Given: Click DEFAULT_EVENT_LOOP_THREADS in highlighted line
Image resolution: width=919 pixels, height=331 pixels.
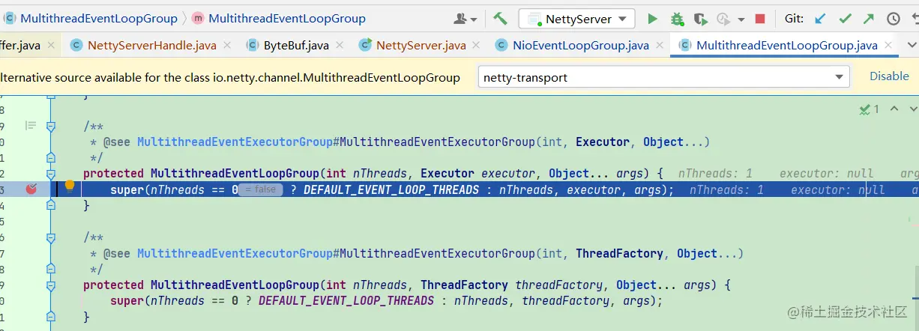Looking at the screenshot, I should (x=391, y=190).
